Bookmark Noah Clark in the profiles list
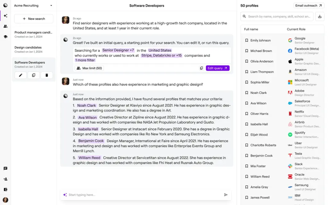328x205 pixels. tap(247, 93)
